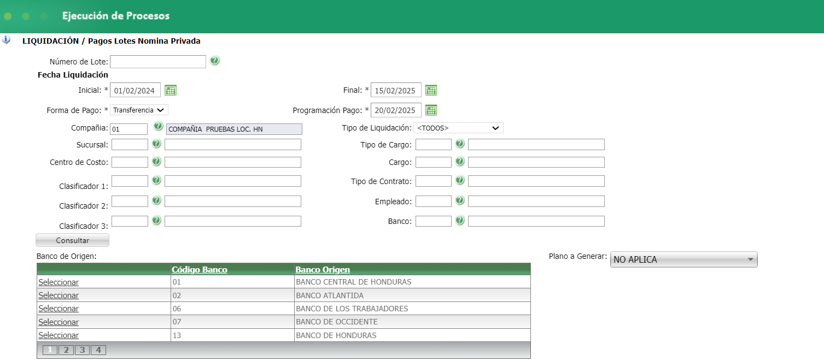Open lookup icon beside Compañía field
Screen dimensions: 824x361
tap(159, 127)
